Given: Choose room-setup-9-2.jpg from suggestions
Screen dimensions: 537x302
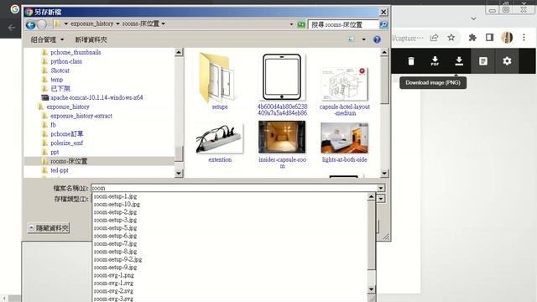Looking at the screenshot, I should pos(117,259).
